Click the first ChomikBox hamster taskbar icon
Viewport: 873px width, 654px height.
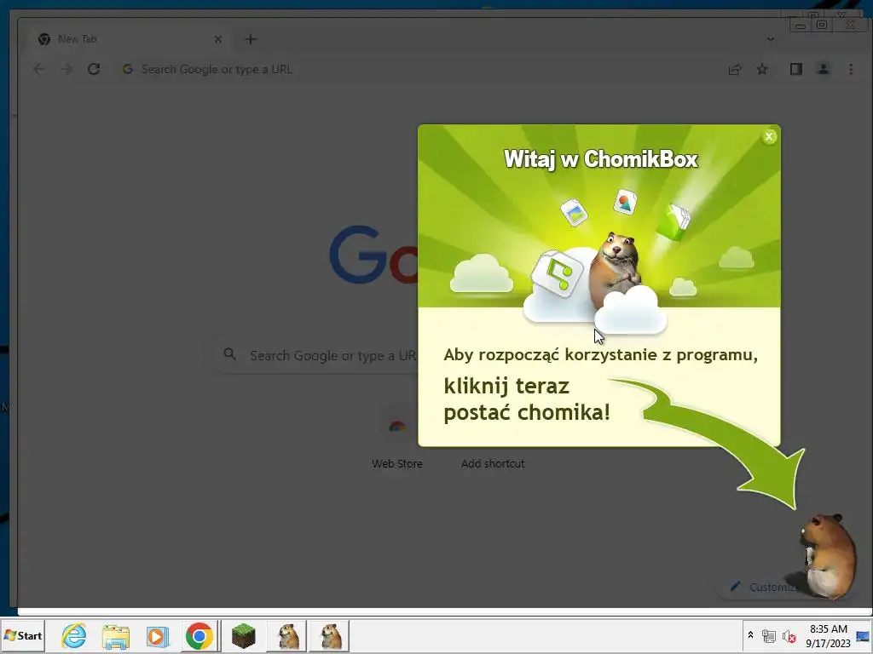click(x=288, y=636)
